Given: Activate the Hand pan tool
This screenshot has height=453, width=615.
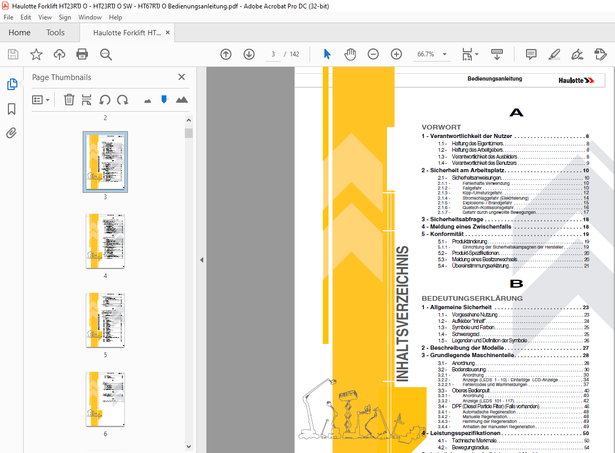Looking at the screenshot, I should [x=350, y=54].
